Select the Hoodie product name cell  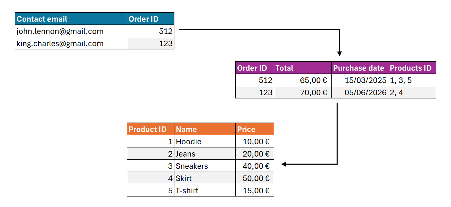tap(204, 142)
